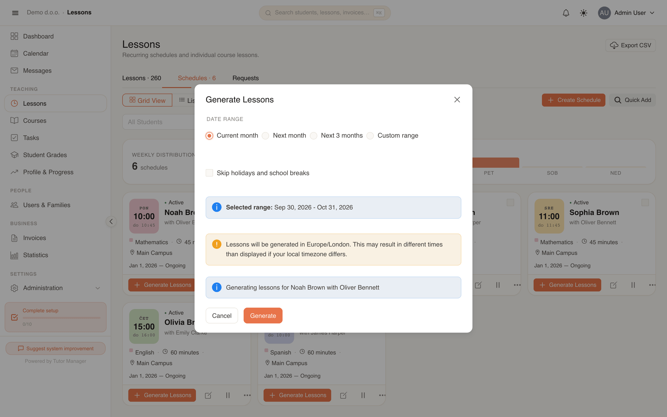Switch to Grid View

click(147, 100)
